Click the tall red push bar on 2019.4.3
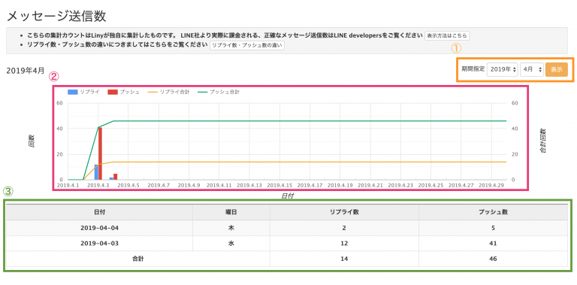 coord(100,153)
